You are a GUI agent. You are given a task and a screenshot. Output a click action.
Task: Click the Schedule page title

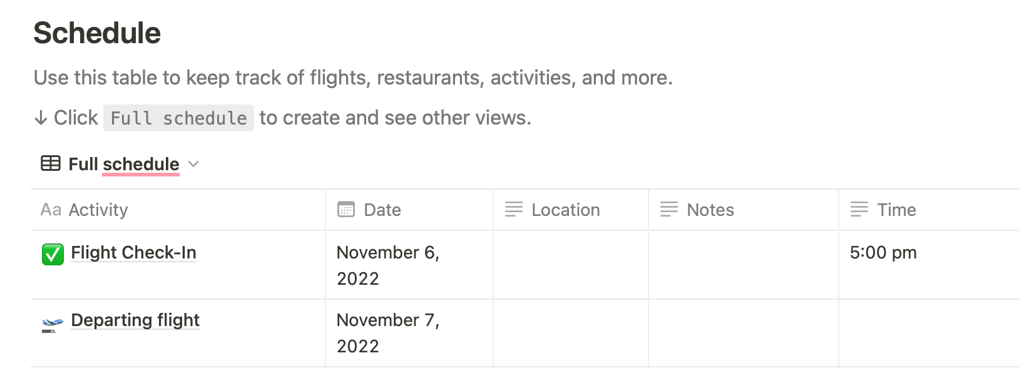coord(97,33)
